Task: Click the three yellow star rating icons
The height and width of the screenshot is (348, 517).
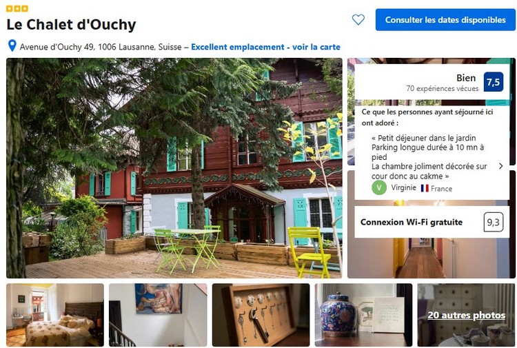Action: [17, 8]
